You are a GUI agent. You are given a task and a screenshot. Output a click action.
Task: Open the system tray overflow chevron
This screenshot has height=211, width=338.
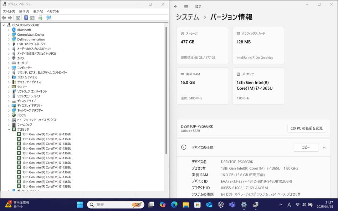click(x=280, y=205)
